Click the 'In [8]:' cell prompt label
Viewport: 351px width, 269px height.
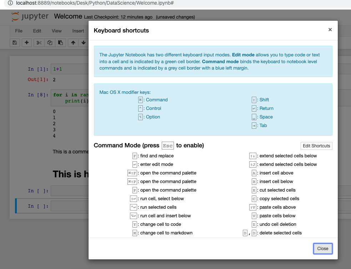[x=38, y=95]
